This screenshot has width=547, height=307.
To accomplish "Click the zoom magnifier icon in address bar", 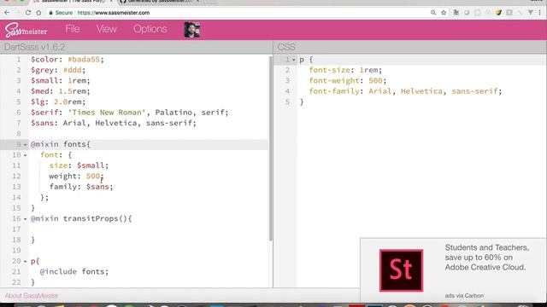I will [433, 13].
